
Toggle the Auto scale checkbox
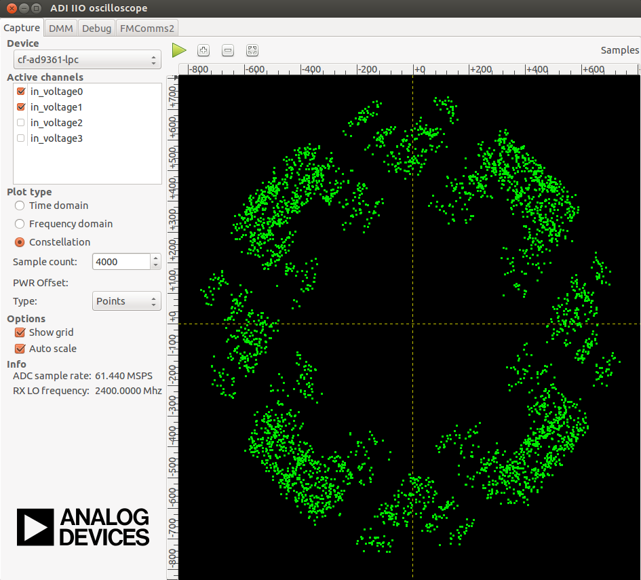(x=20, y=349)
